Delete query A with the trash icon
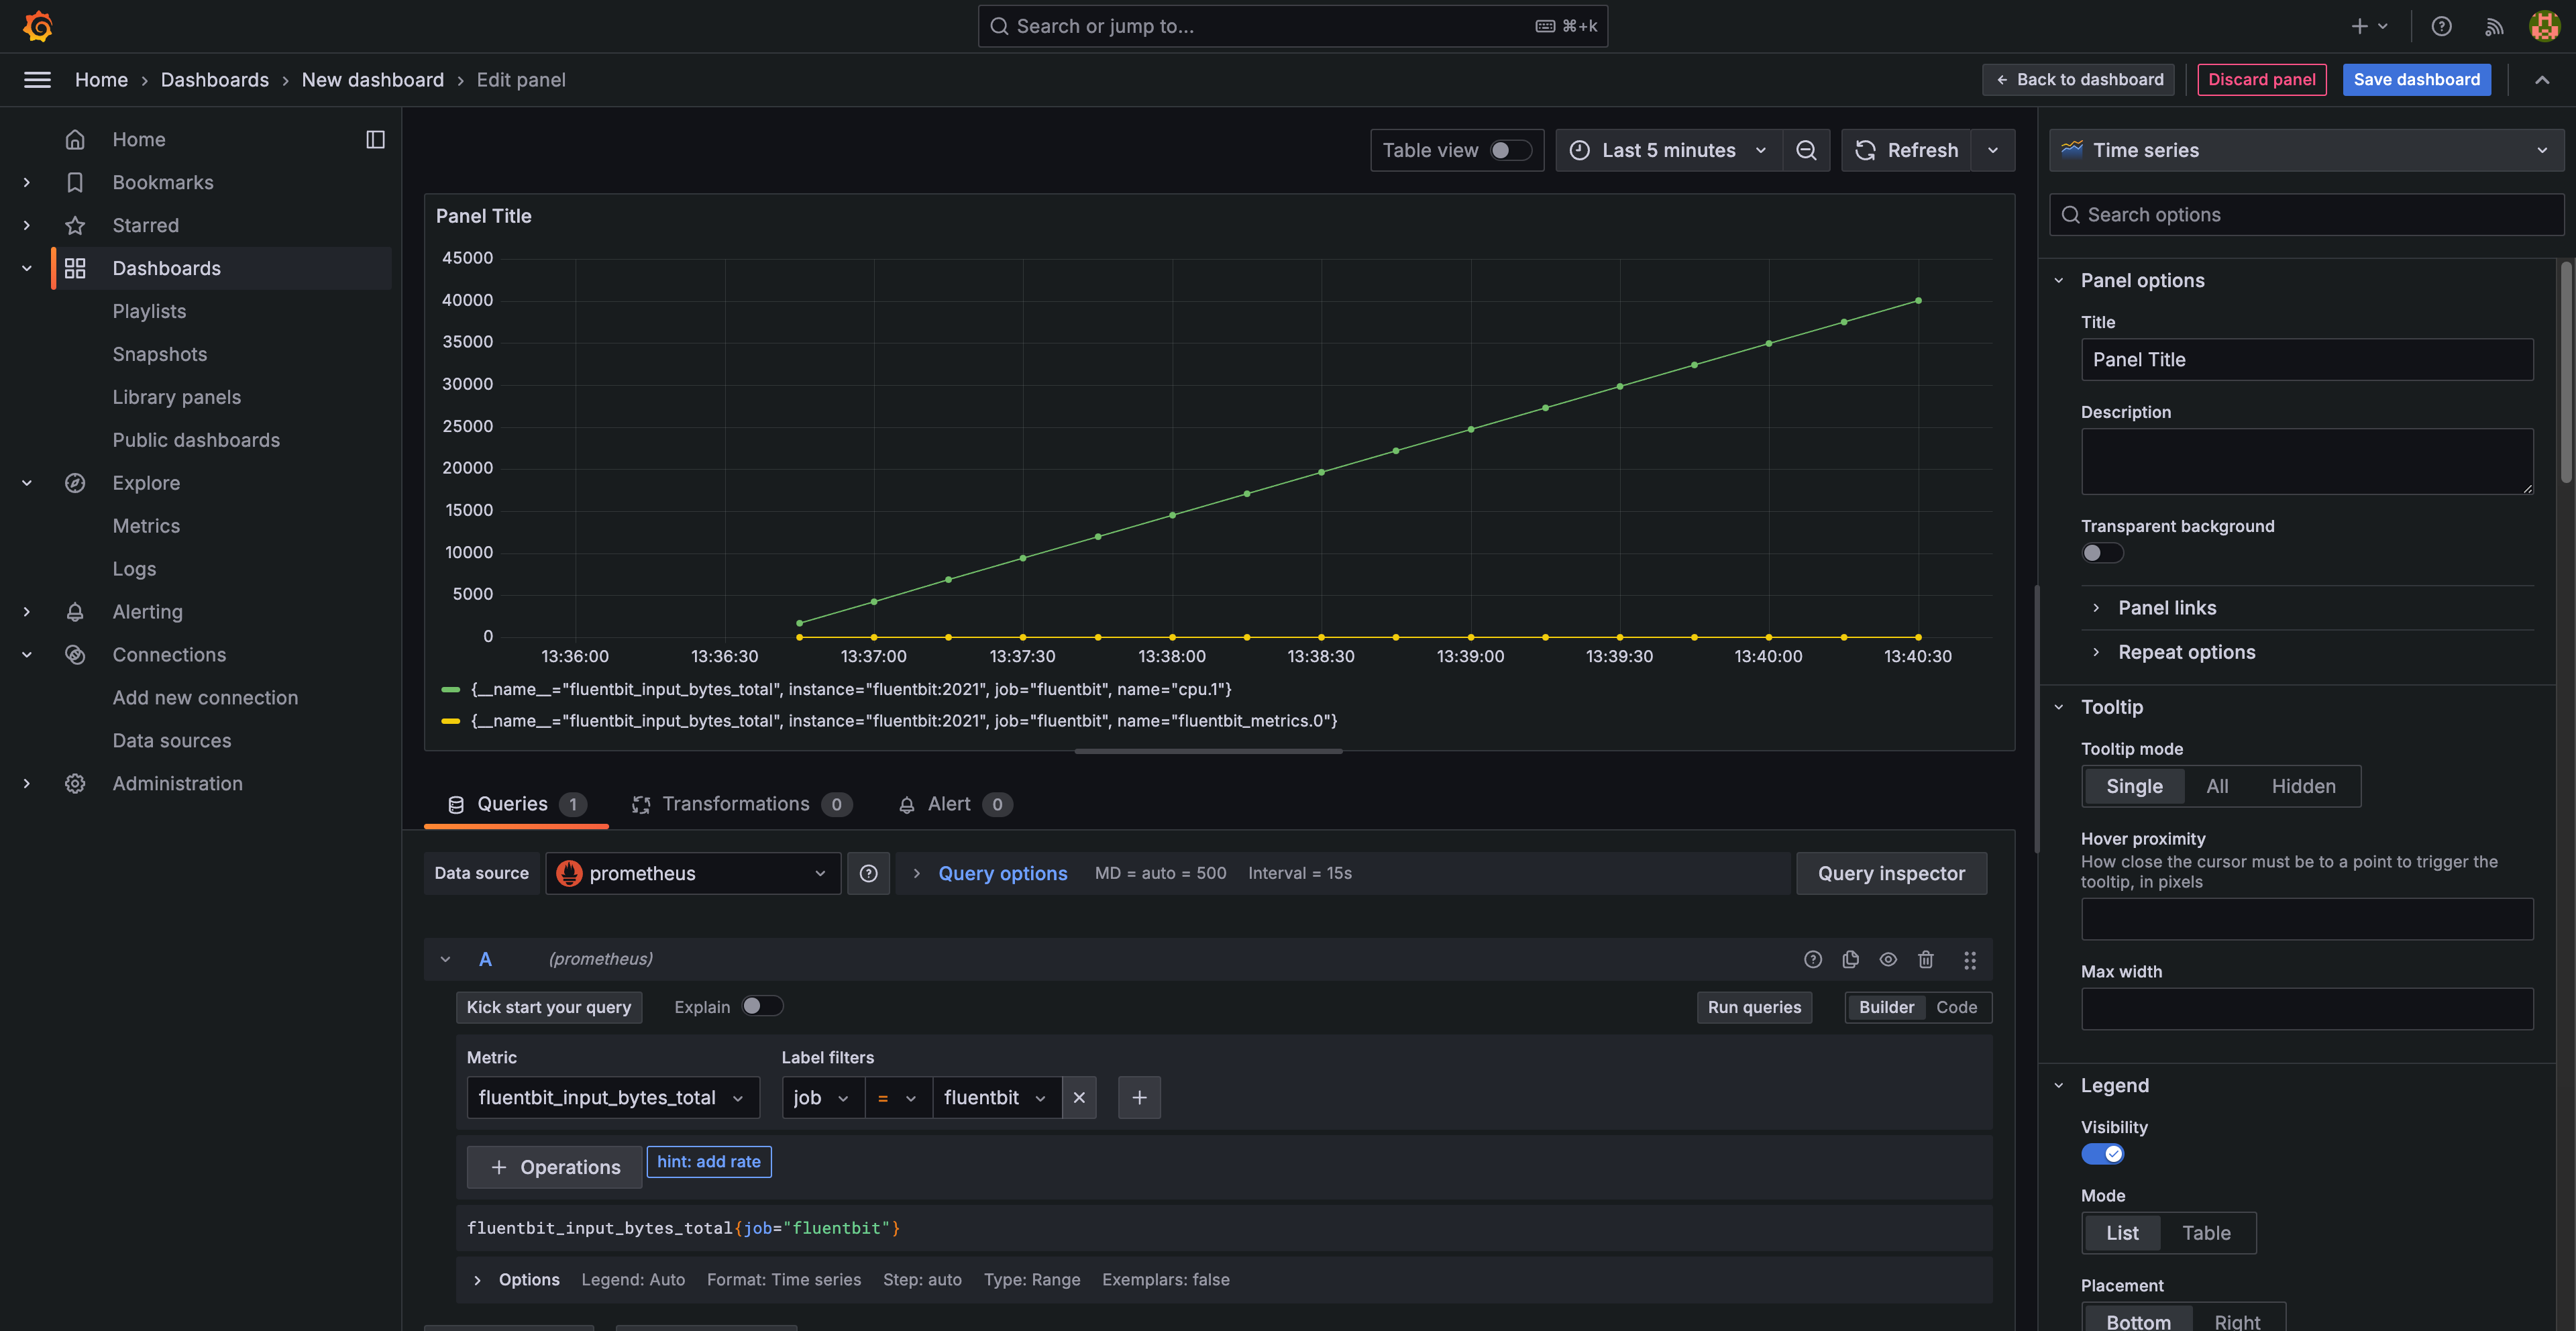This screenshot has height=1331, width=2576. point(1925,959)
